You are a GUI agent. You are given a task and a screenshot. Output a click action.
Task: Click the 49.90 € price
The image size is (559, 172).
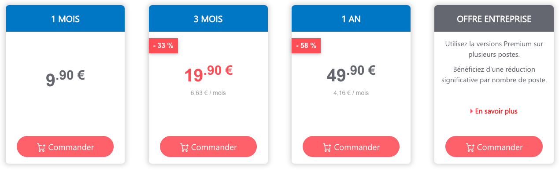pos(351,73)
